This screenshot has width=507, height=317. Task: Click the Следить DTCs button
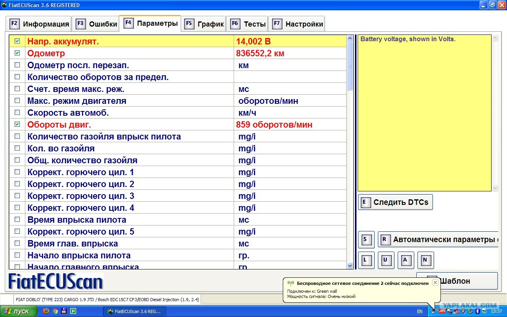[x=395, y=202]
